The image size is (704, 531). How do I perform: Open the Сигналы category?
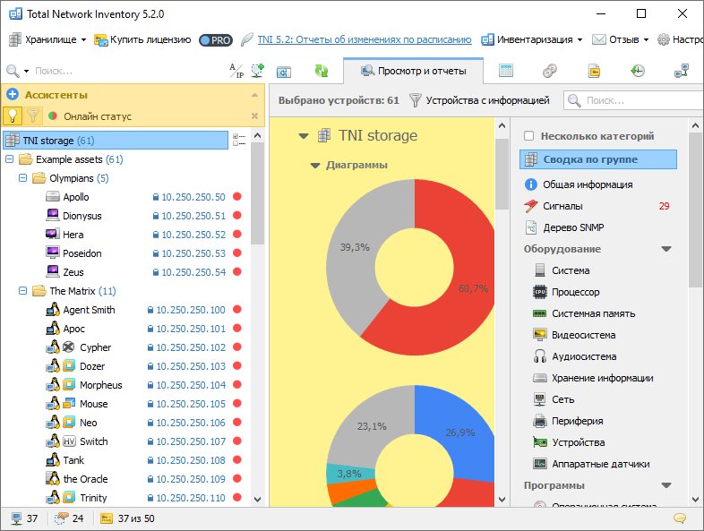[562, 206]
